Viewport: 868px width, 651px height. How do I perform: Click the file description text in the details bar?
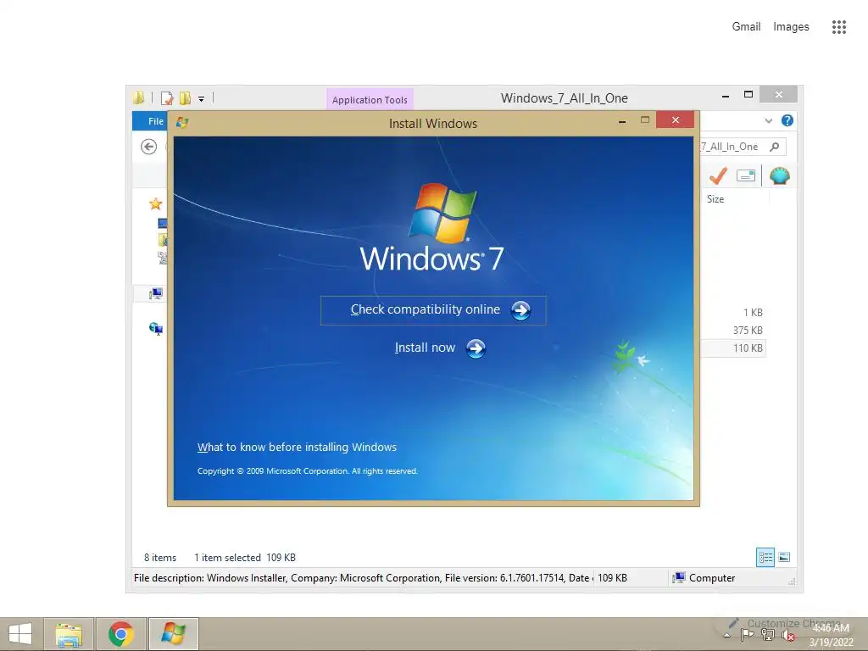tap(361, 578)
